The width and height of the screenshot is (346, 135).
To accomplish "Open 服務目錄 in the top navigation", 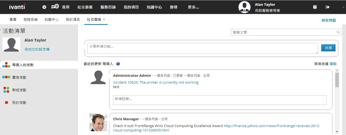I will 108,7.
